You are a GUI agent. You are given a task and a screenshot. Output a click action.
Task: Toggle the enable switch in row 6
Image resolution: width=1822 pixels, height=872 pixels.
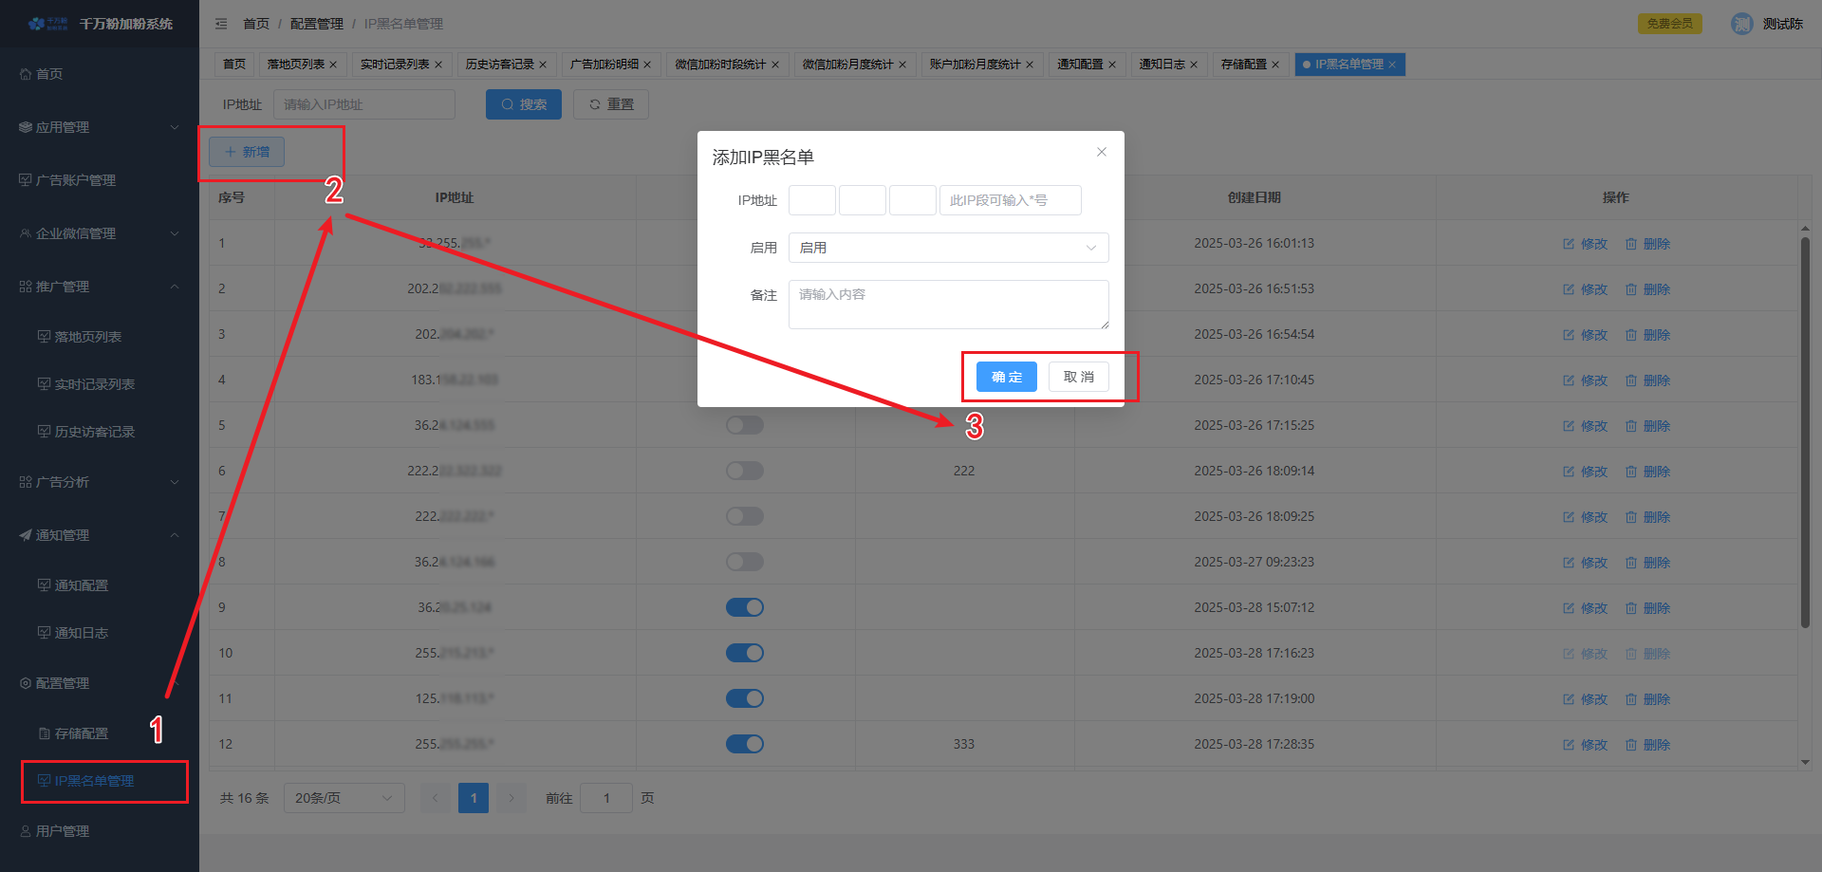745,471
